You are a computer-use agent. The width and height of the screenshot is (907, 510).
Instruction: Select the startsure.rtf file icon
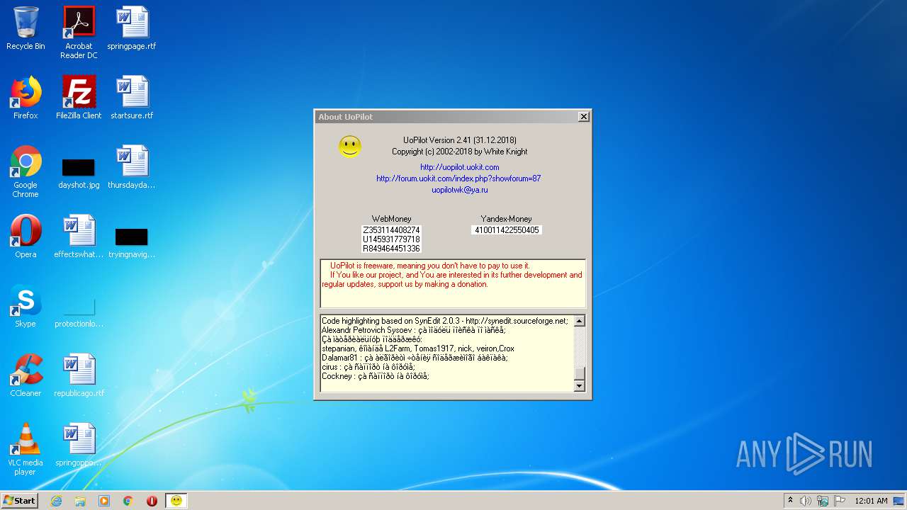132,98
